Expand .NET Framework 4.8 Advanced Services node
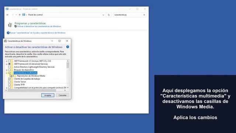The width and height of the screenshot is (236, 133). click(7, 64)
